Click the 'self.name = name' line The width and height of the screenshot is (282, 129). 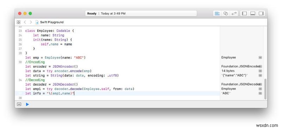(56, 44)
